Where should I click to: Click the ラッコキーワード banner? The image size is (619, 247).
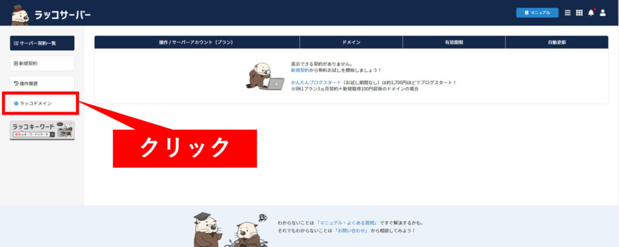click(x=42, y=130)
